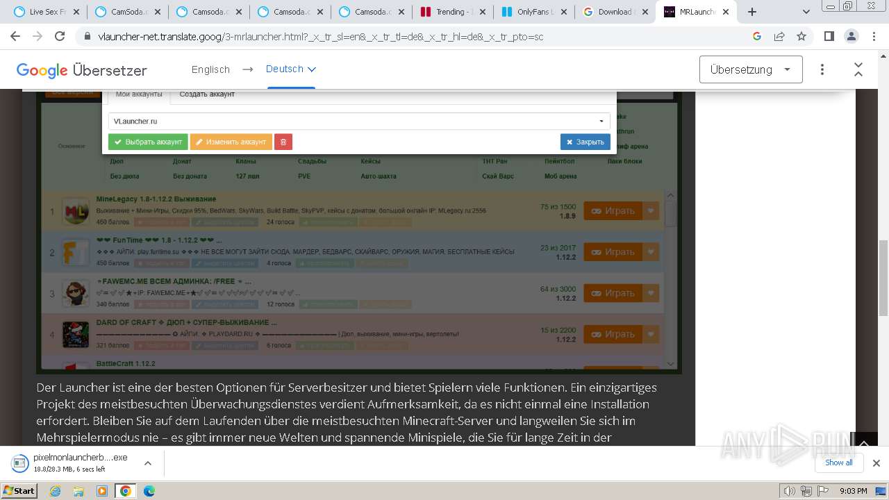Viewport: 889px width, 500px height.
Task: Click the DARD OF CRAFT server logo
Action: (76, 334)
